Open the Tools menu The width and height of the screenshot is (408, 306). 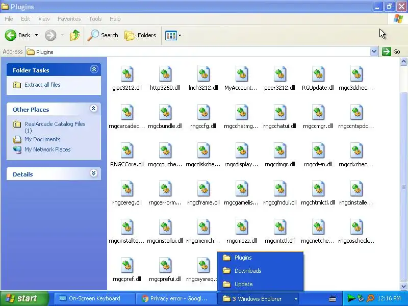(95, 19)
